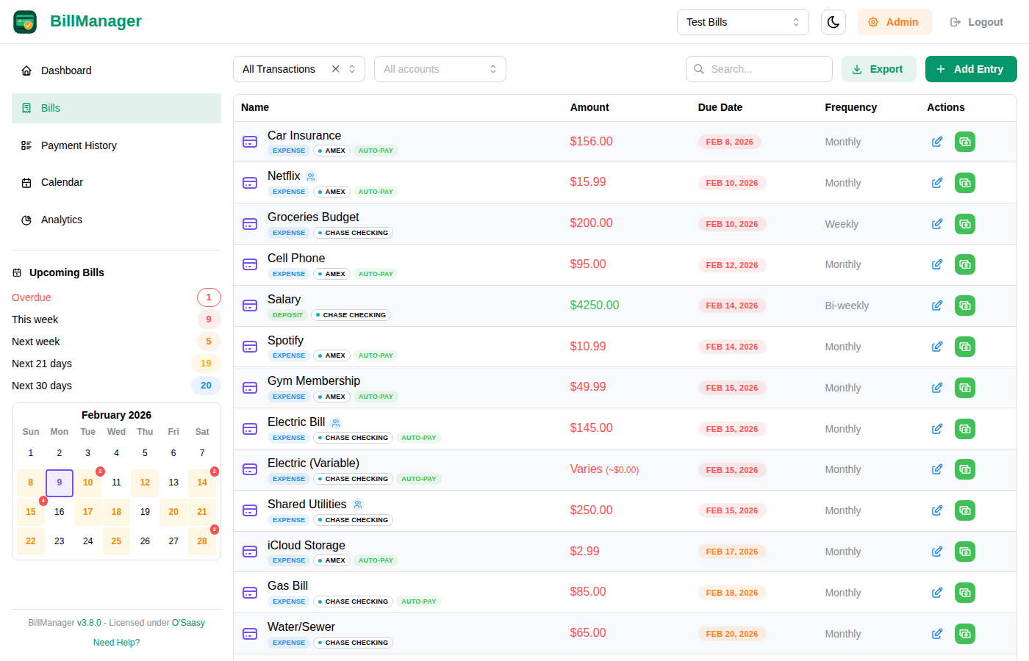Viewport: 1029px width, 661px height.
Task: Open the All Transactions type dropdown
Action: 287,69
